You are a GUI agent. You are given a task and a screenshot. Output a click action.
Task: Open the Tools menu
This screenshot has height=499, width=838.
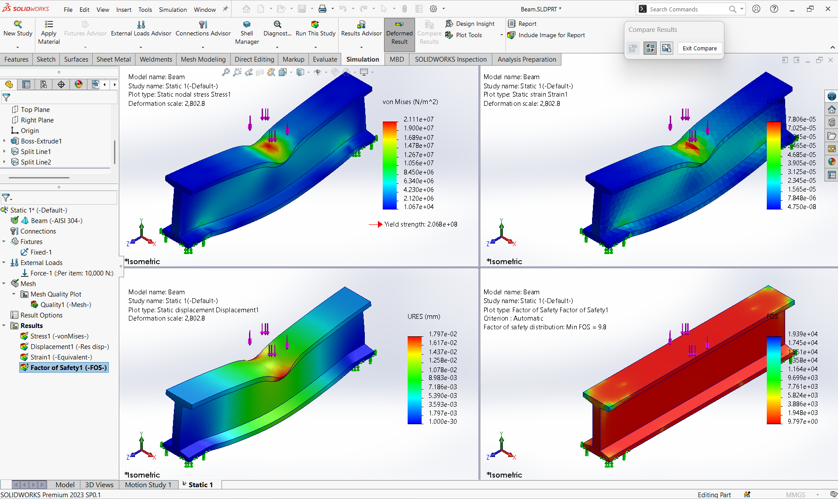[x=145, y=9]
